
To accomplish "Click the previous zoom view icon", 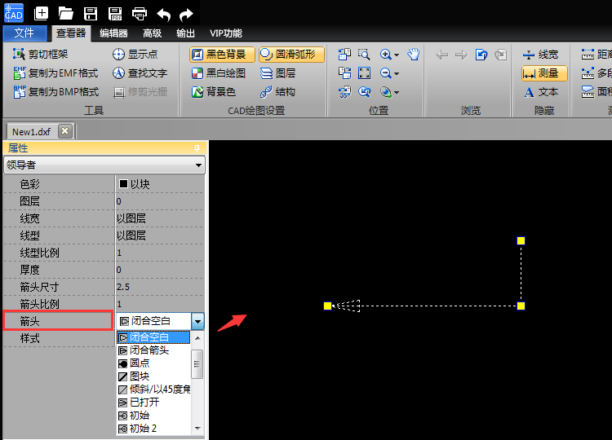I will (364, 92).
